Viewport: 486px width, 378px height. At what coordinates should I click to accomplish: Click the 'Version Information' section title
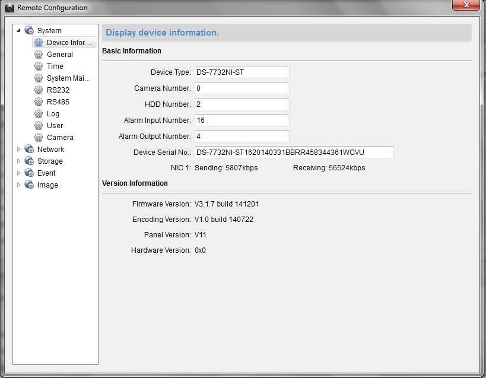(135, 183)
